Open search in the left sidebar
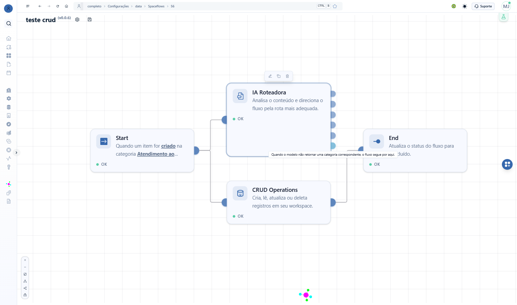 [x=9, y=23]
